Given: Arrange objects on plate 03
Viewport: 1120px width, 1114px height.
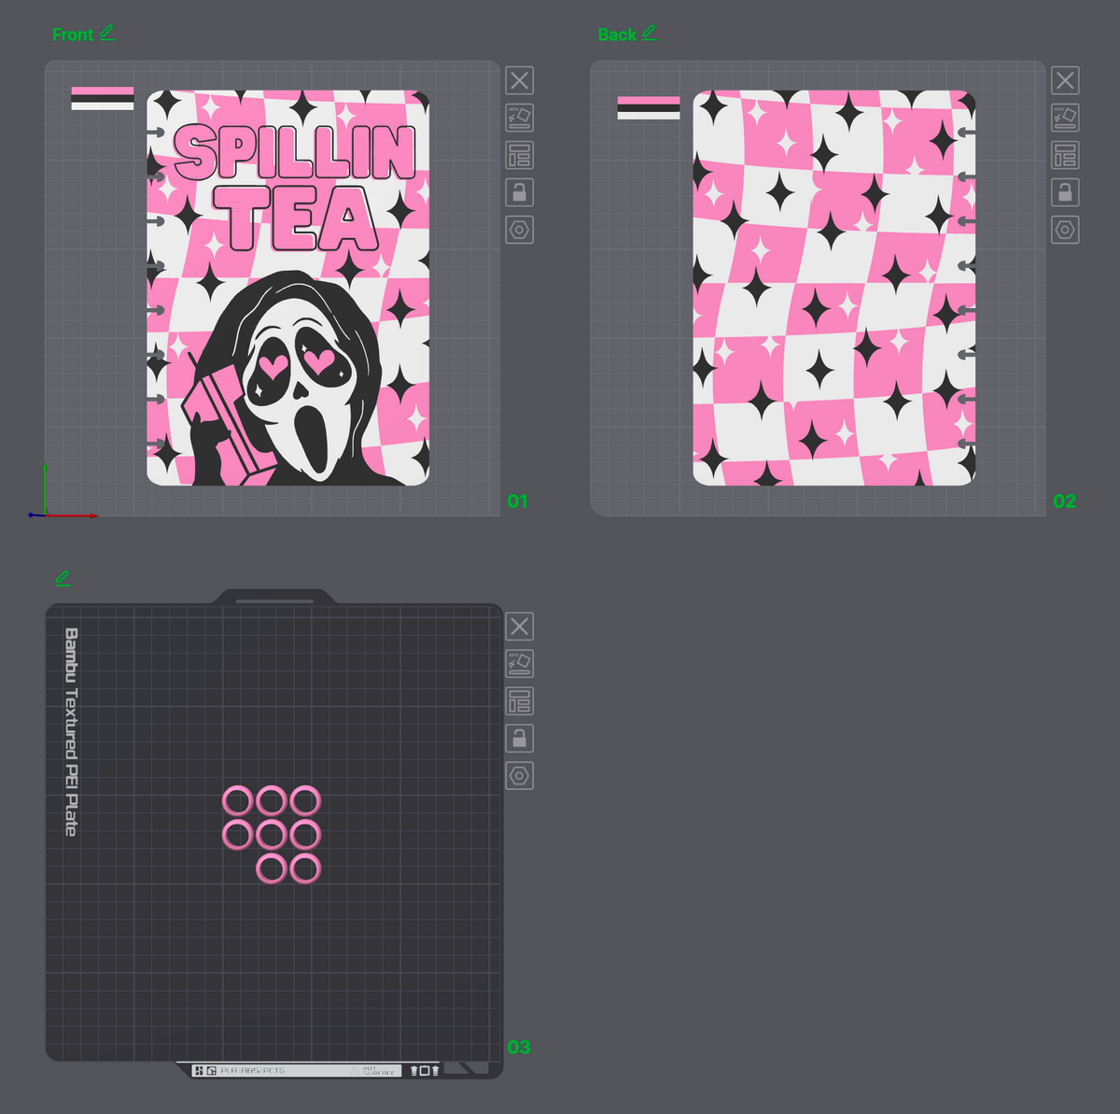Looking at the screenshot, I should coord(520,700).
